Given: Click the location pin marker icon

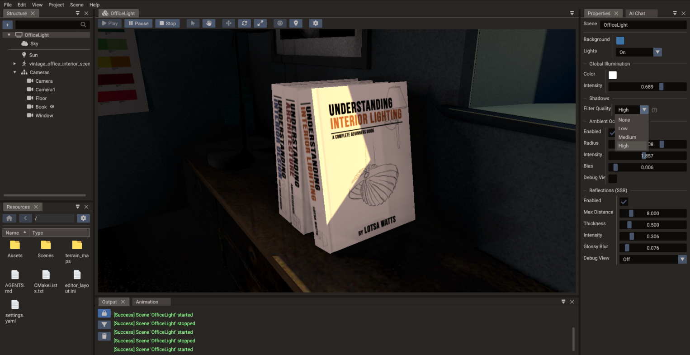Looking at the screenshot, I should coord(296,24).
